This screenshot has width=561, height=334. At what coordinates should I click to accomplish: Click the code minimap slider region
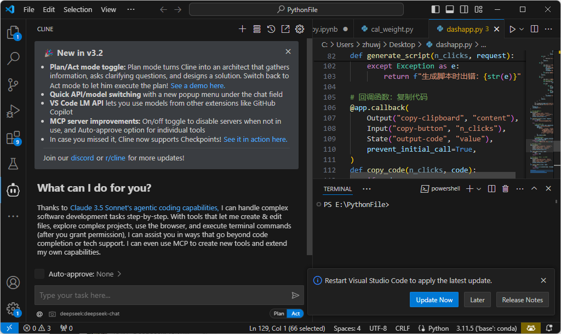540,146
